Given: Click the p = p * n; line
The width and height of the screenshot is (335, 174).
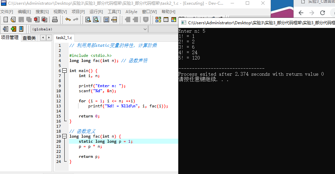Looking at the screenshot, I should (x=90, y=146).
